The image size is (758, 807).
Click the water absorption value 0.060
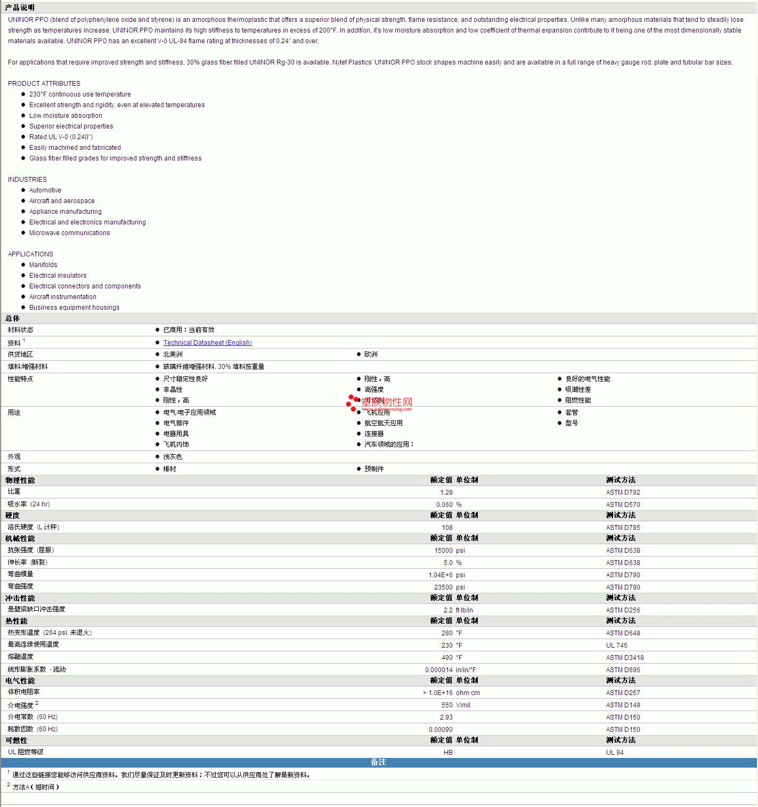coord(444,505)
